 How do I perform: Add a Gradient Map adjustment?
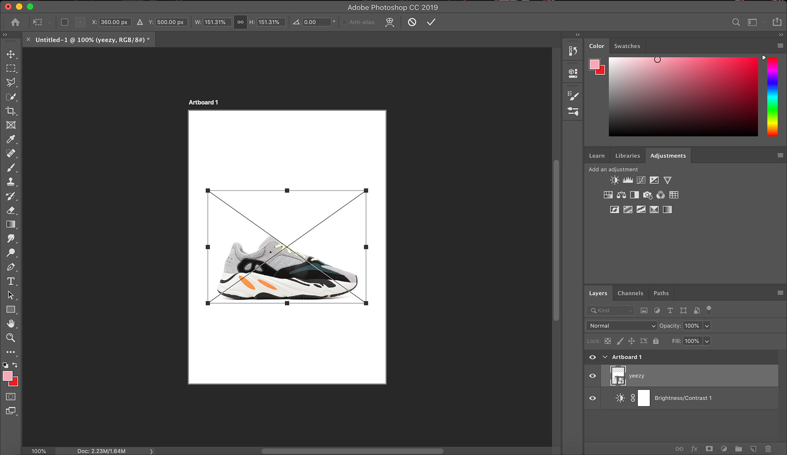click(x=667, y=209)
